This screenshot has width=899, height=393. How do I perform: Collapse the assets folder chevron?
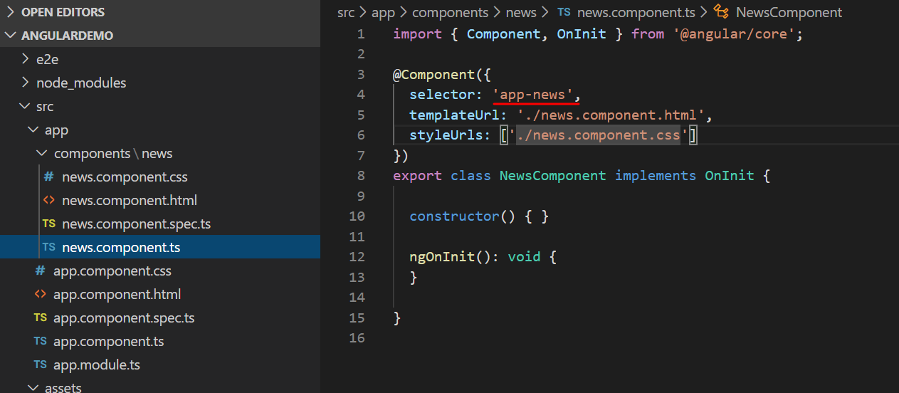point(33,388)
